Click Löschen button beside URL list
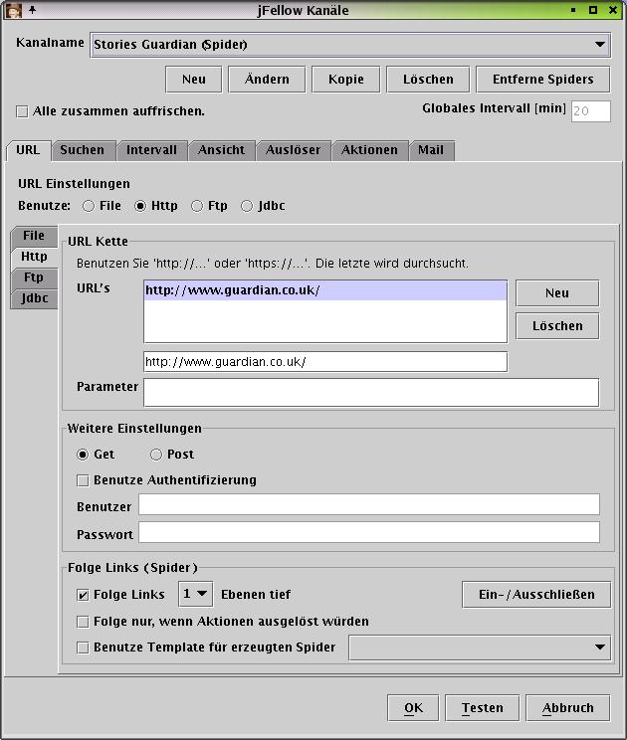627x740 pixels. (557, 326)
